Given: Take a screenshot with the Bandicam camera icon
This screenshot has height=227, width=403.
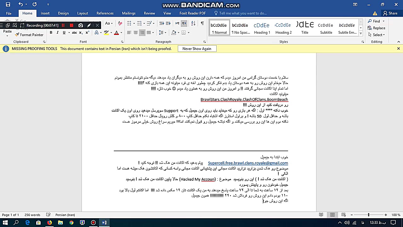Looking at the screenshot, I should coord(81,25).
